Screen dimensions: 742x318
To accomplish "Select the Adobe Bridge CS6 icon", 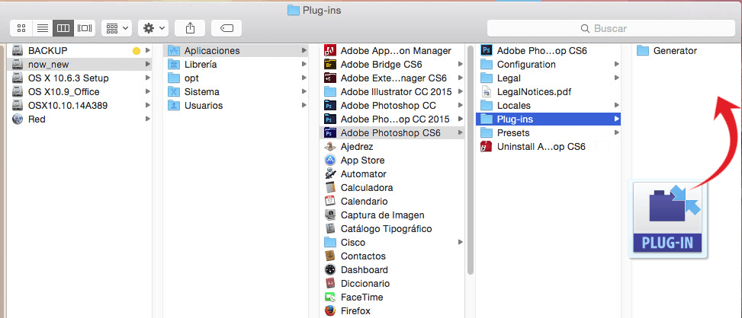I will coord(330,64).
